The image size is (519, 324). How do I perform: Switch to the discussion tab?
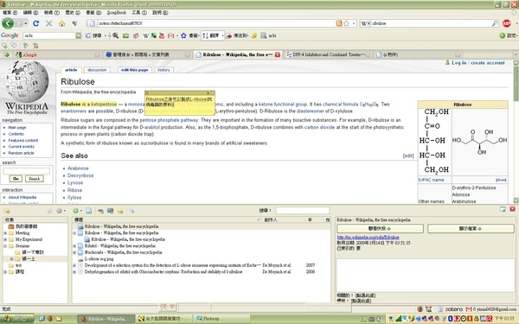pos(97,70)
